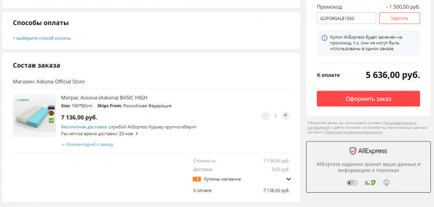Click the green shield security badge
434x207 pixels.
[x=370, y=182]
